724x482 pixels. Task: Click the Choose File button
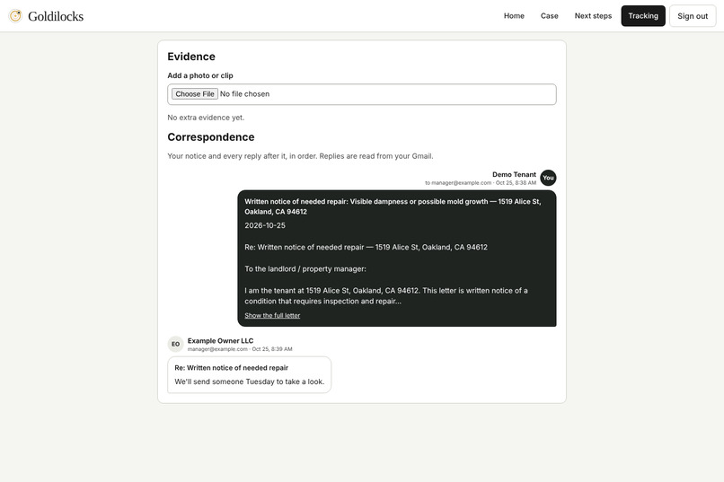(195, 93)
